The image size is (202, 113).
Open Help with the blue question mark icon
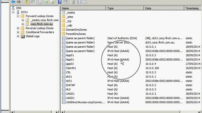click(60, 2)
